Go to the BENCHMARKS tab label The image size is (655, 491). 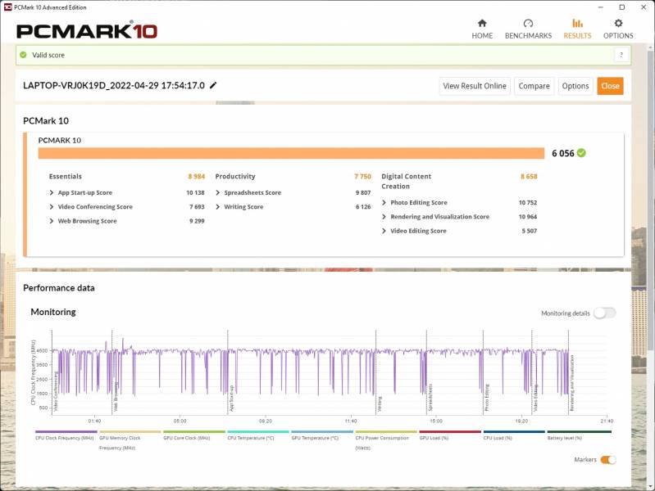pyautogui.click(x=528, y=36)
